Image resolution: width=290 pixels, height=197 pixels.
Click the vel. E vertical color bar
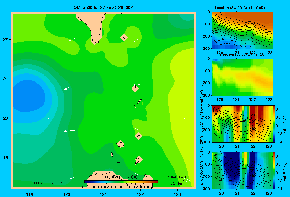[x=274, y=171]
